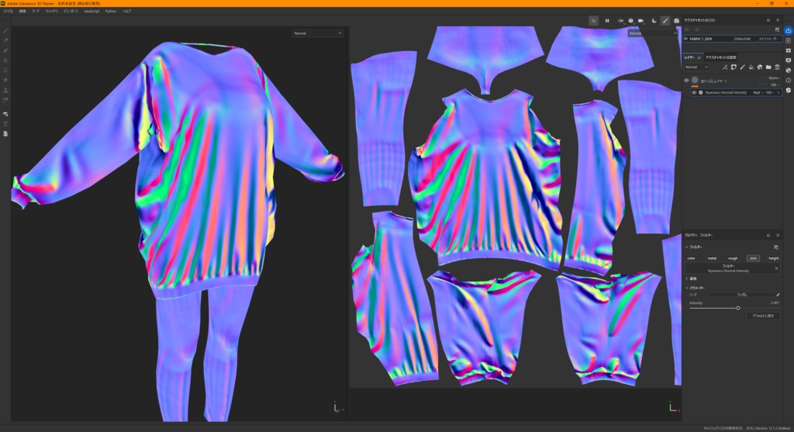Open the layer stack Normal blend mode dropdown
794x432 pixels.
[697, 67]
